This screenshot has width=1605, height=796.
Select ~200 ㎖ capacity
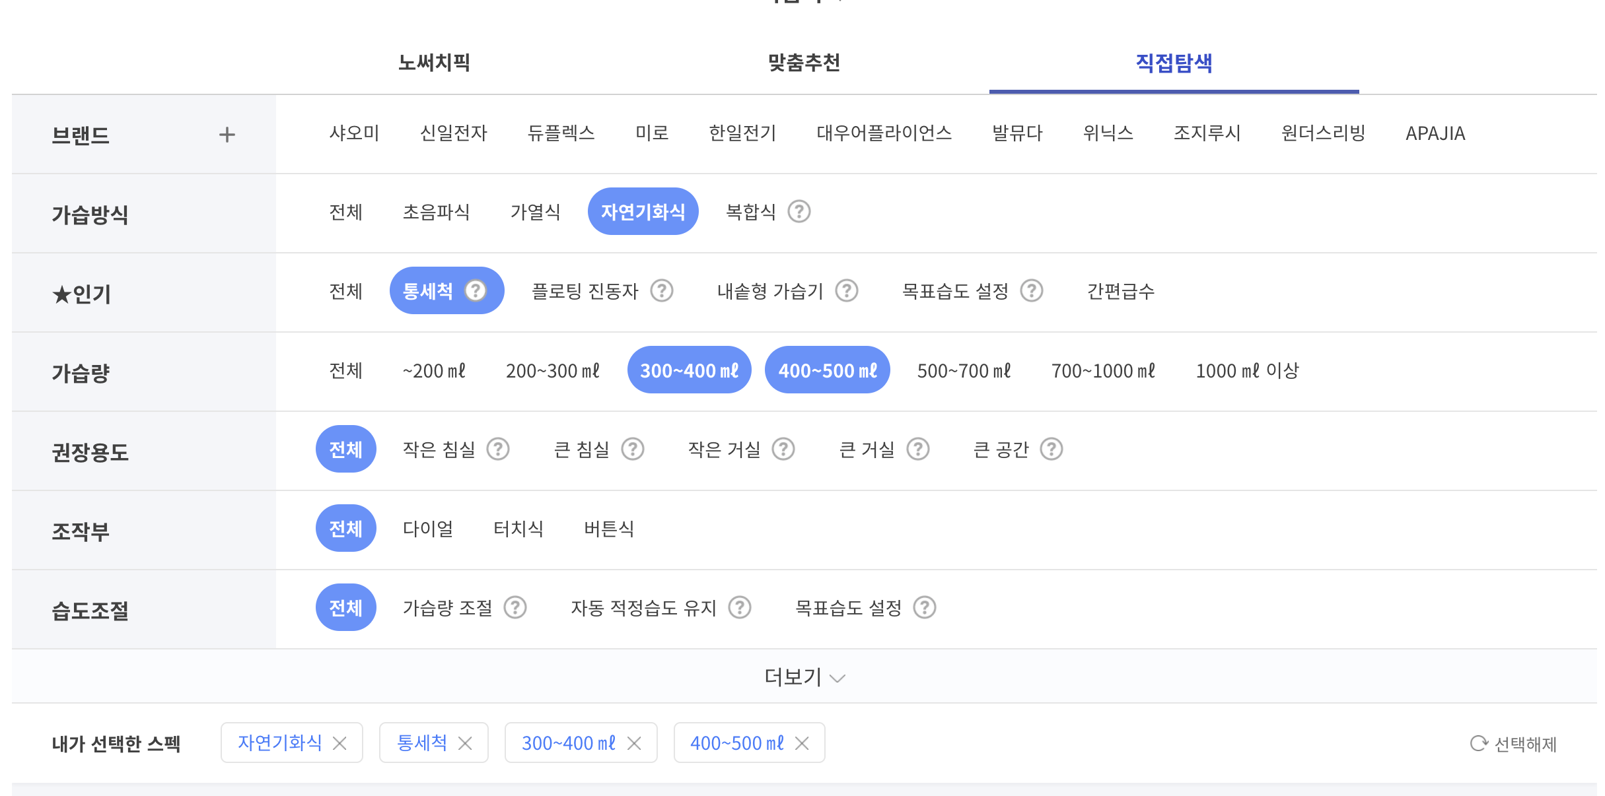434,370
